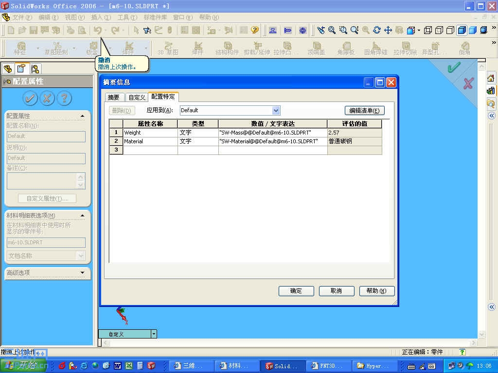
Task: Select the 配置特定 tab
Action: (x=163, y=97)
